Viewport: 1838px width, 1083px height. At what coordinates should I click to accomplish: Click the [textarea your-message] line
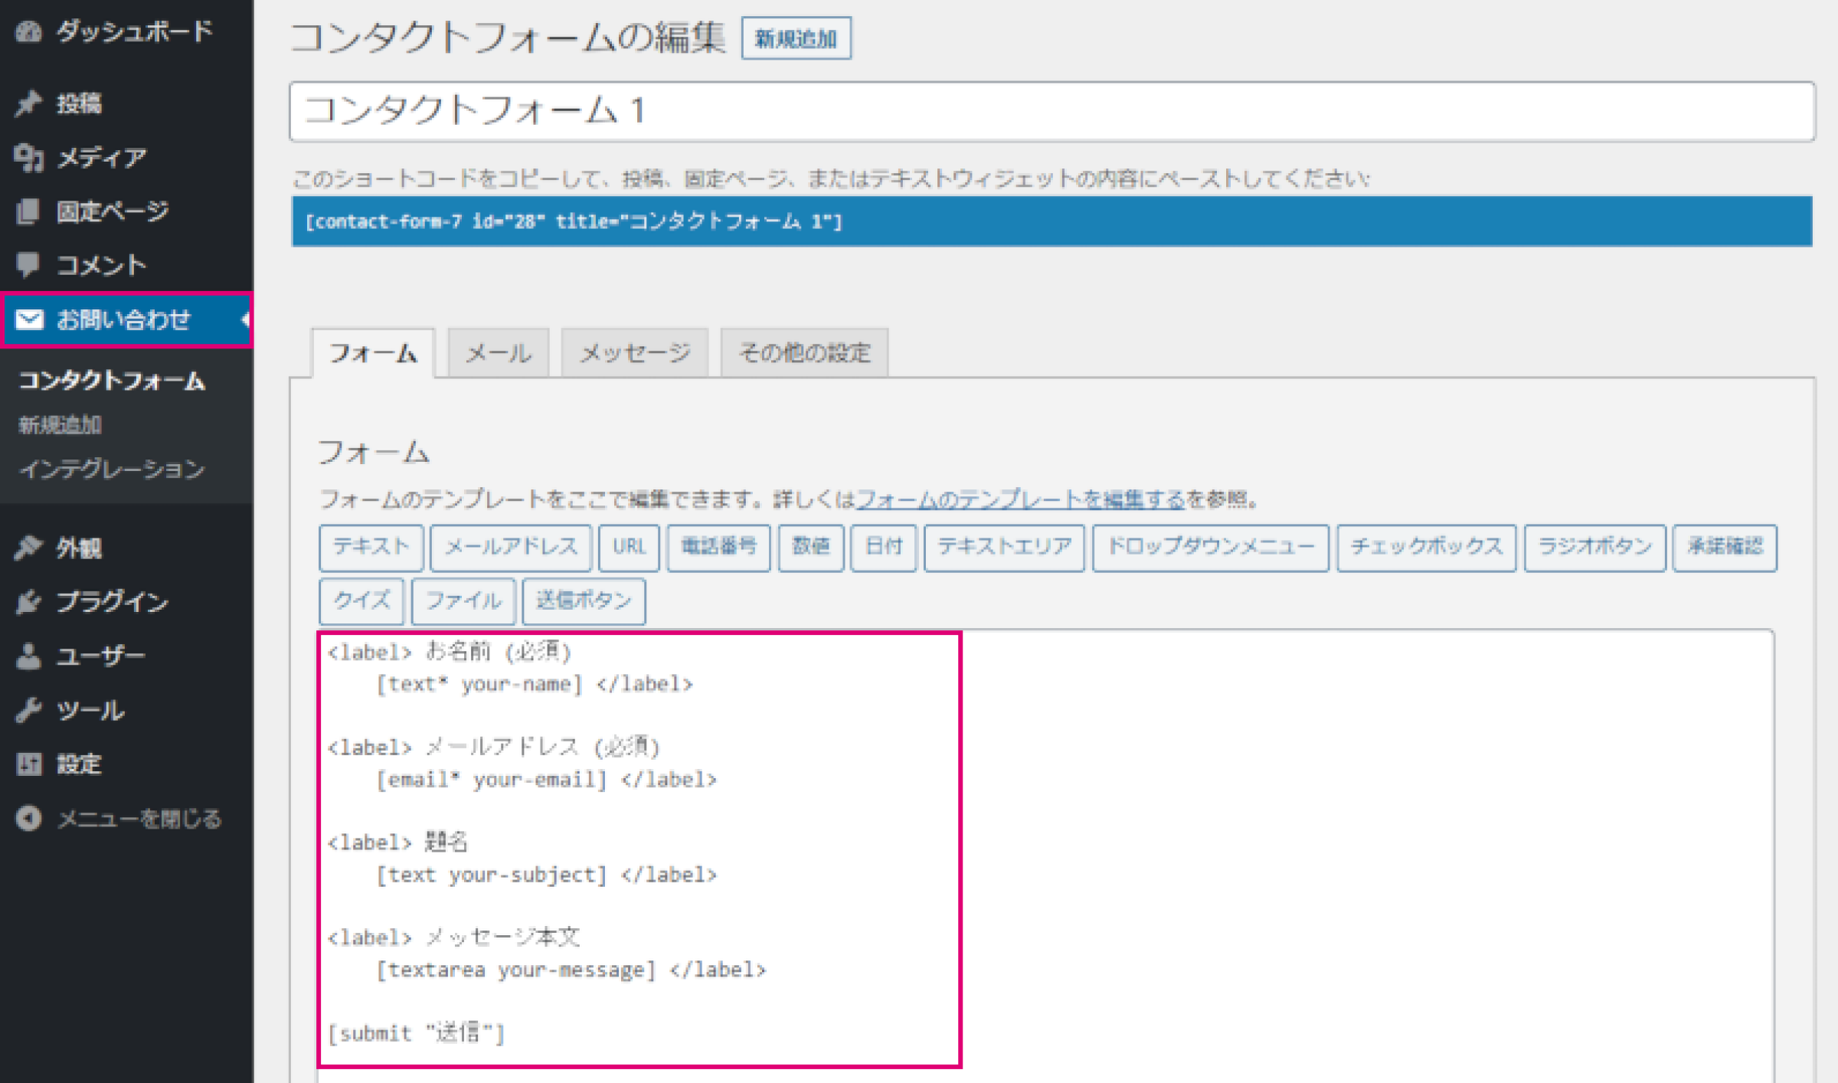(x=571, y=970)
